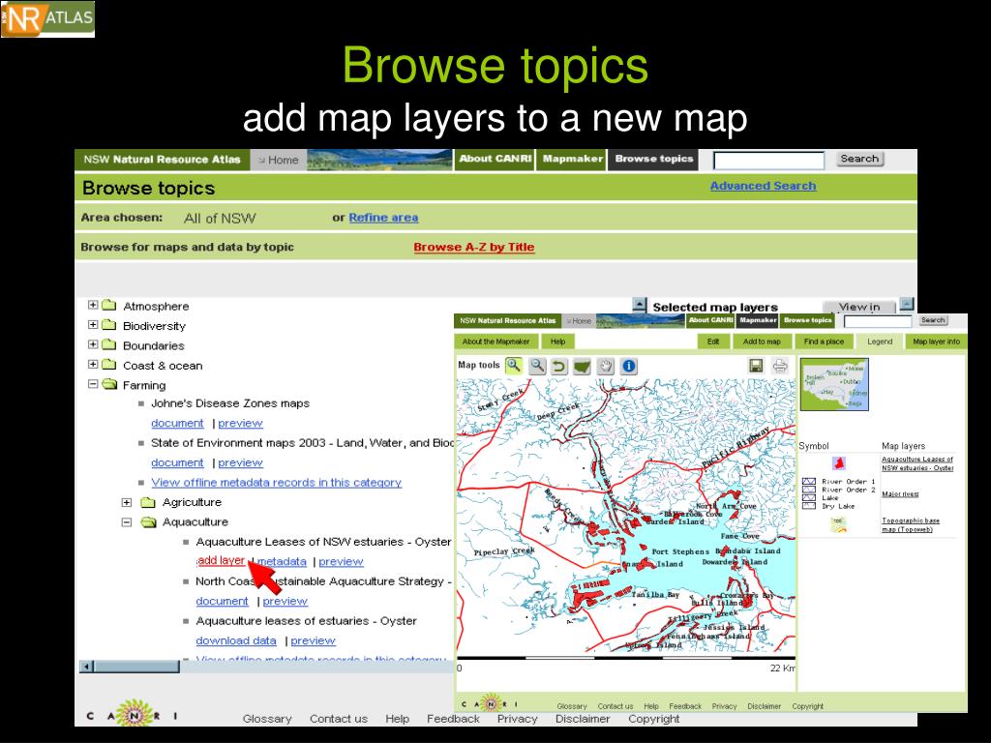
Task: Click the Boundaries folder icon
Action: click(x=109, y=345)
